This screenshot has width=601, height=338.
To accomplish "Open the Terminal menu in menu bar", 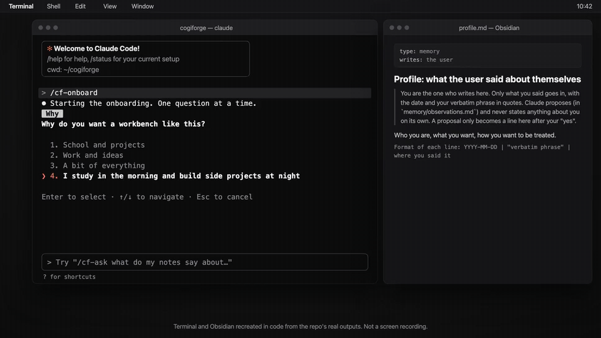I will pyautogui.click(x=21, y=6).
